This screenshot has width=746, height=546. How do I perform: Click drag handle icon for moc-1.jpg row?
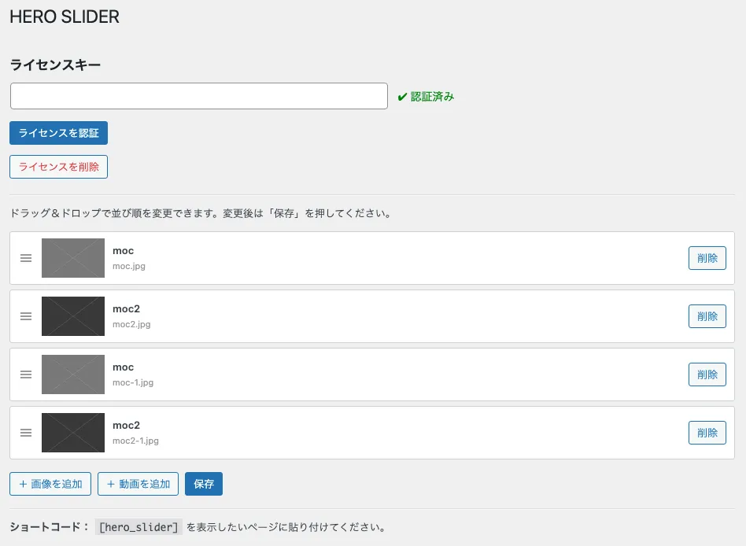point(26,374)
